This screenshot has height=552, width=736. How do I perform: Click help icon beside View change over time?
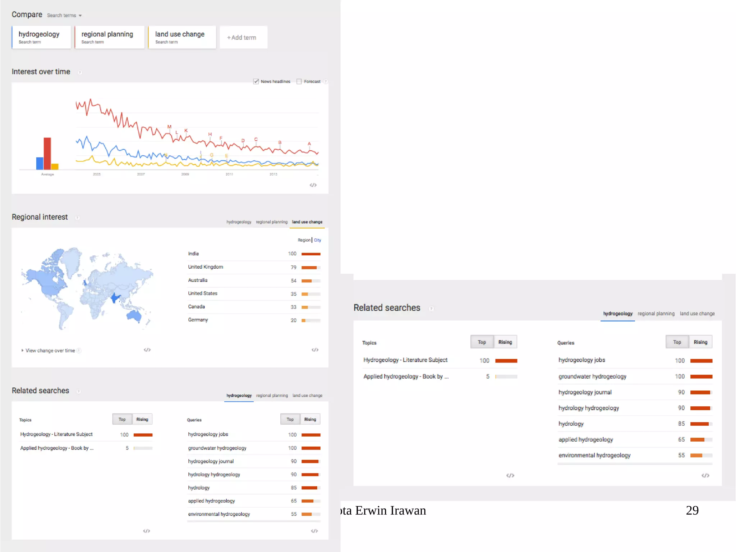click(79, 351)
